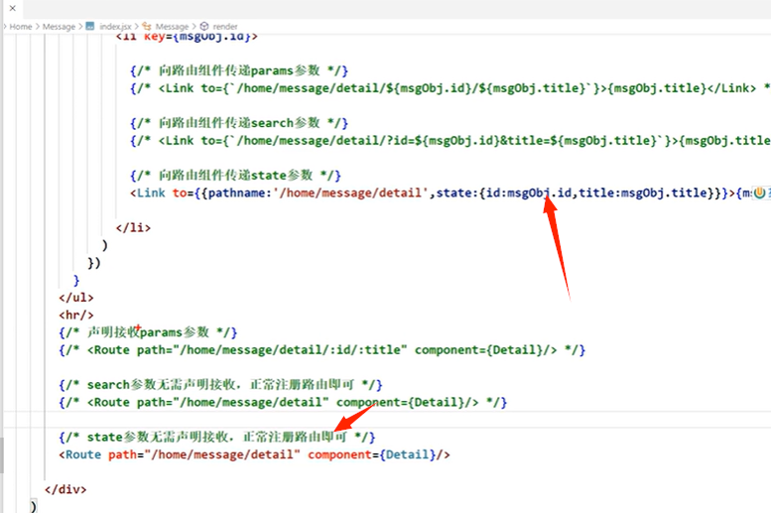This screenshot has width=771, height=513.
Task: Click the key={msgObj.id} attribute at top
Action: coord(197,37)
